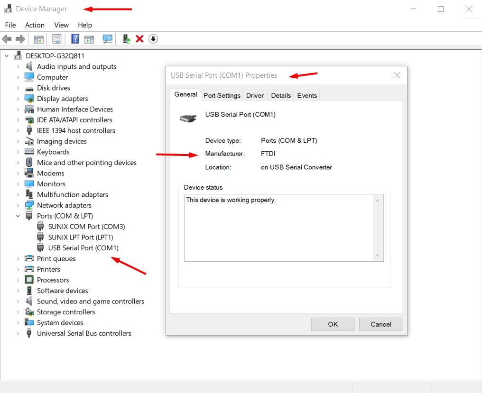Select USB Serial Port (COM1) in tree
The image size is (482, 393).
click(83, 248)
